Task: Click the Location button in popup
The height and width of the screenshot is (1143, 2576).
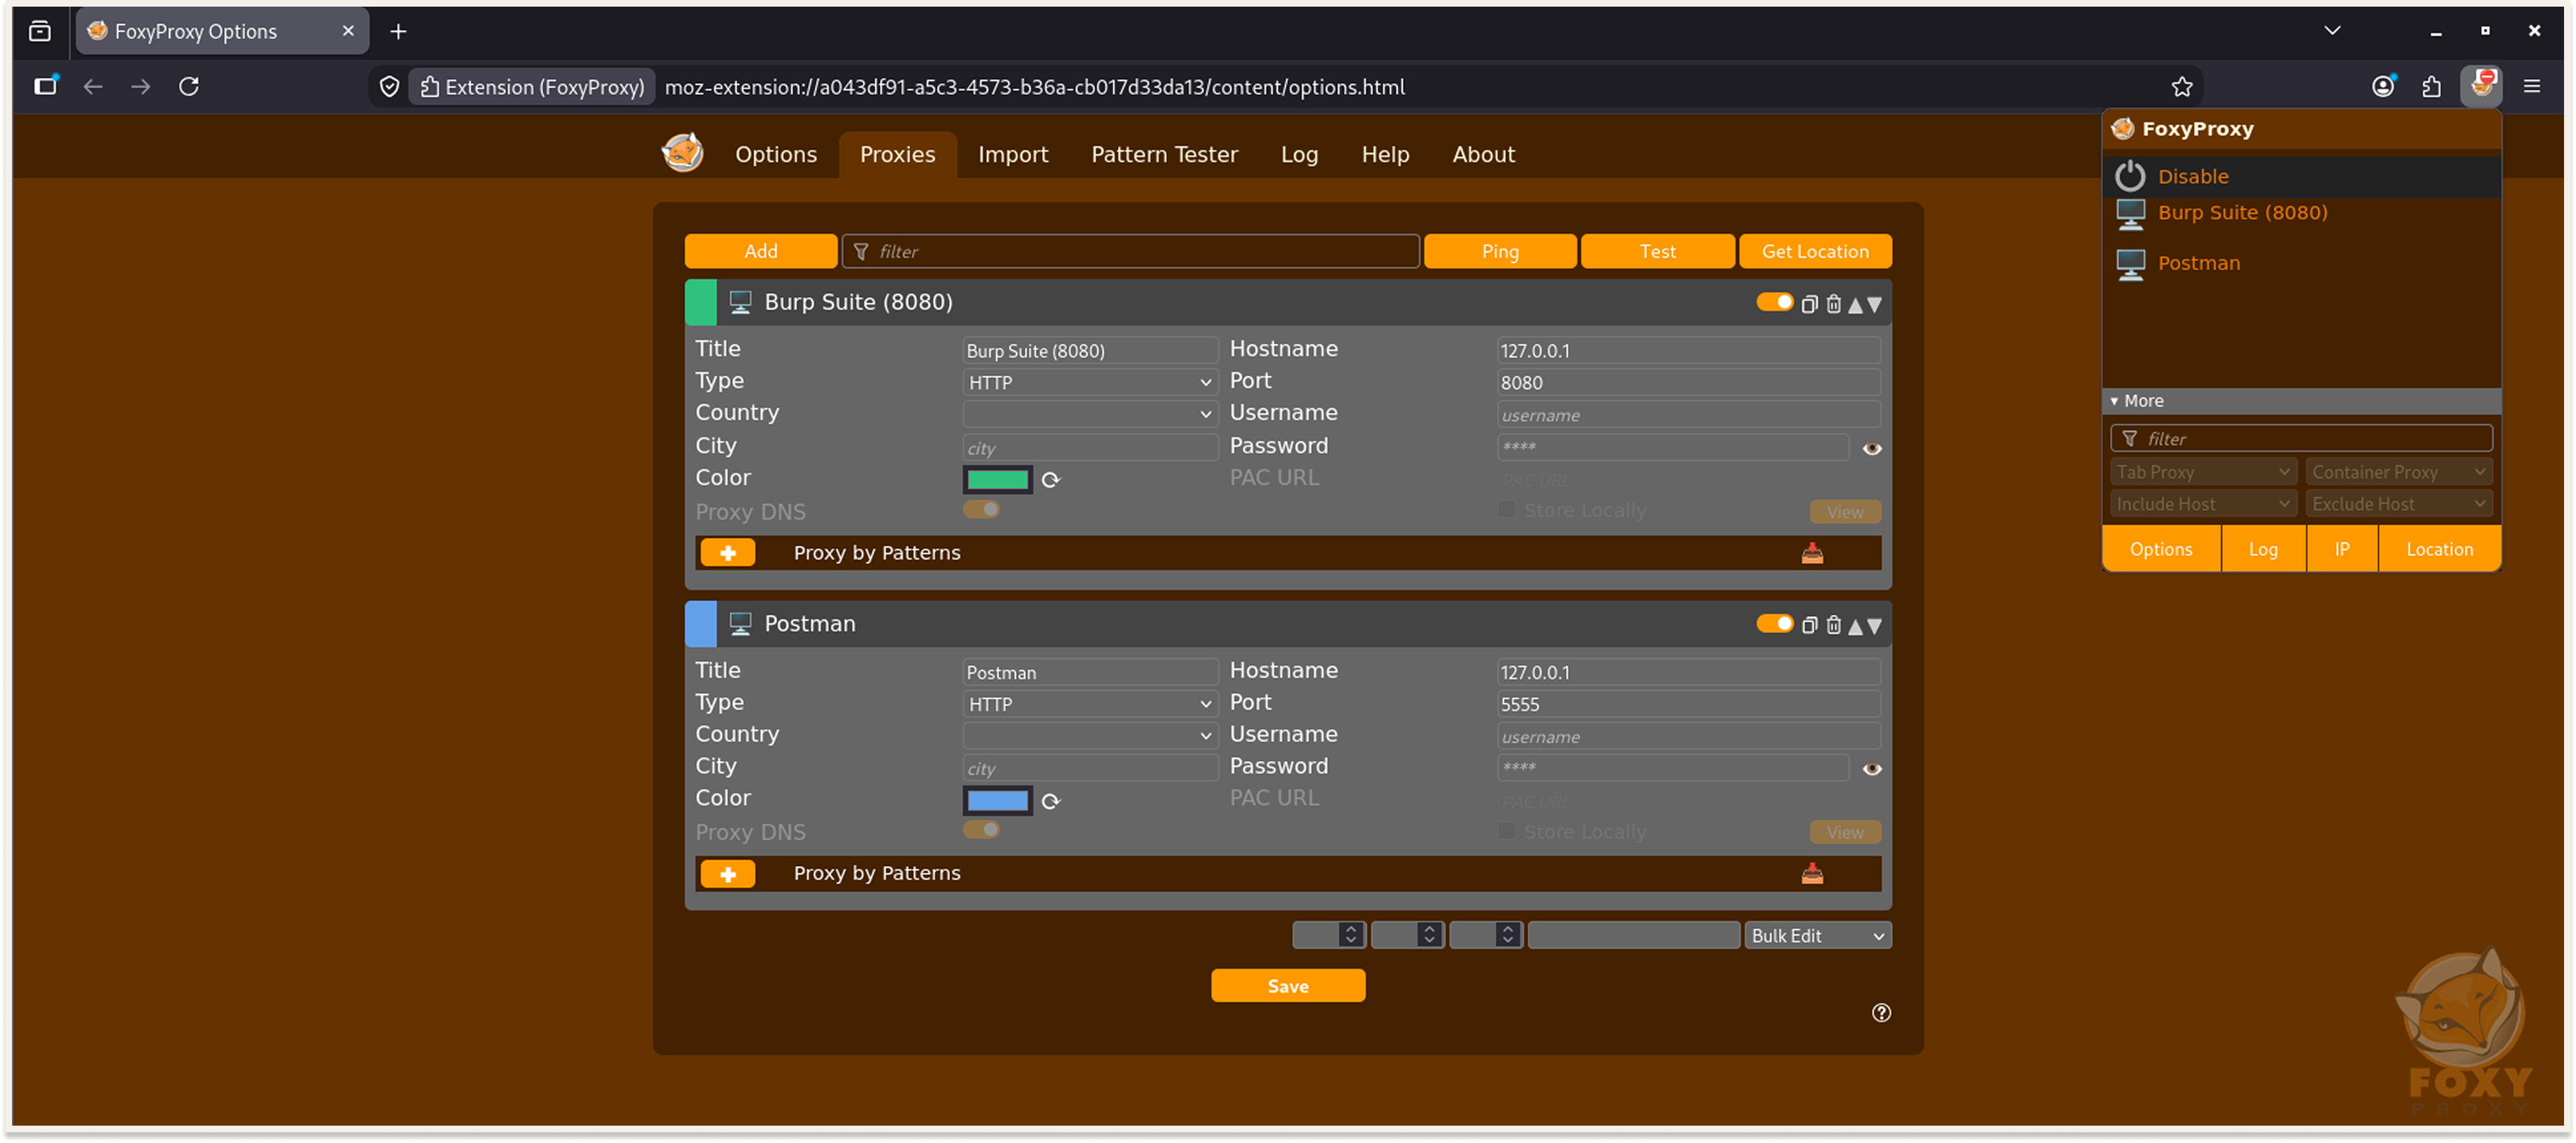Action: click(2439, 549)
